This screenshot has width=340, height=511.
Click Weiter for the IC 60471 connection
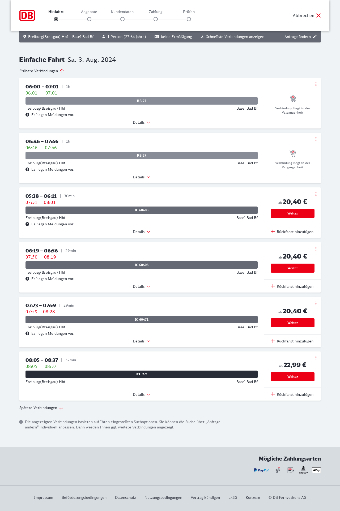[x=292, y=323]
